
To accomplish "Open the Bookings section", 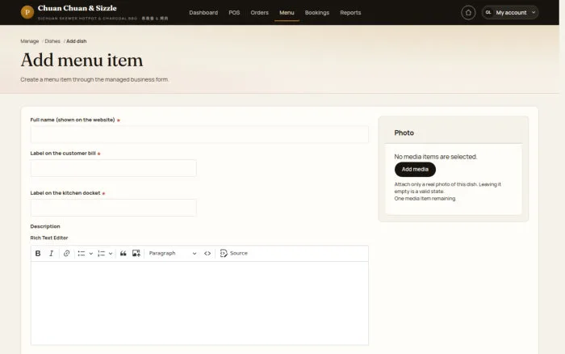I will coord(317,13).
